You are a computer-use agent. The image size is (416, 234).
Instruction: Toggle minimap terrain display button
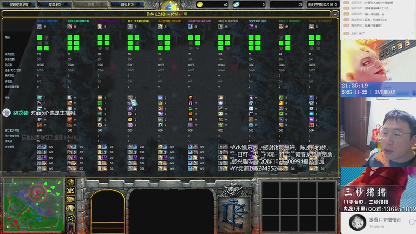pyautogui.click(x=71, y=190)
